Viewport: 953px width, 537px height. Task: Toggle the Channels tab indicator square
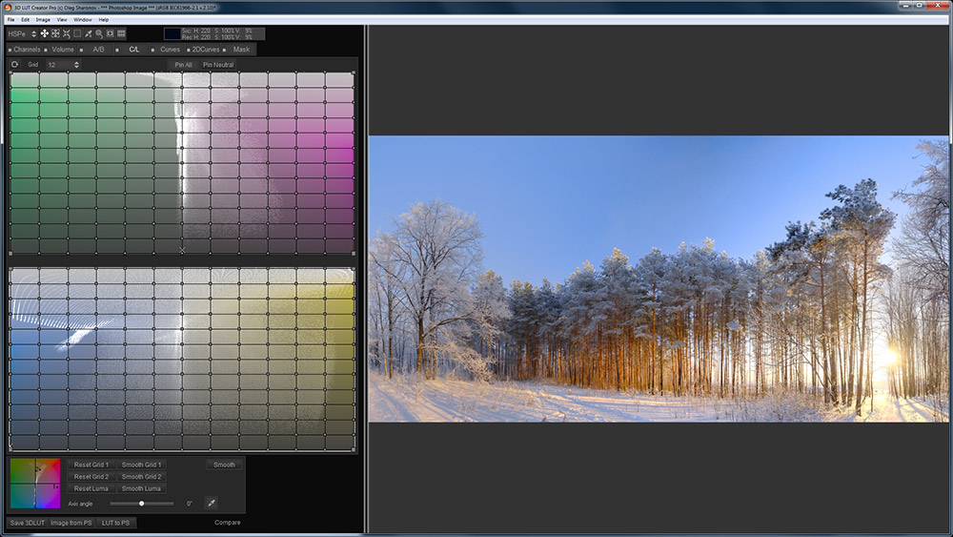pyautogui.click(x=10, y=50)
